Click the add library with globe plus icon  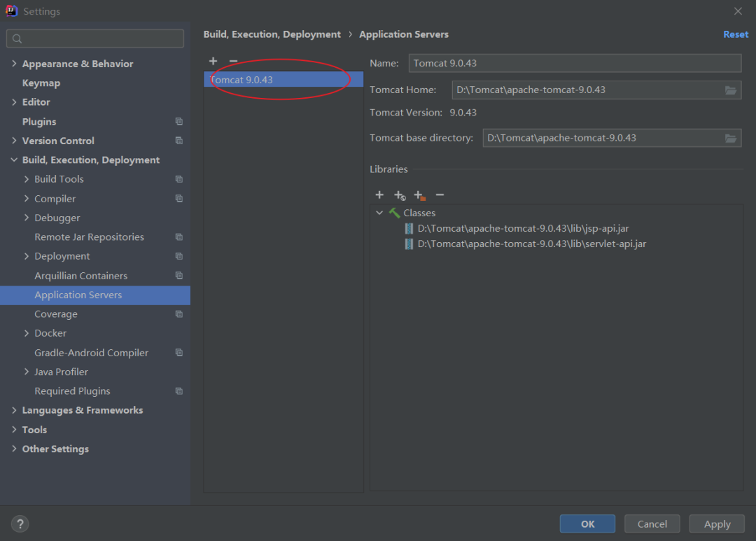tap(400, 195)
